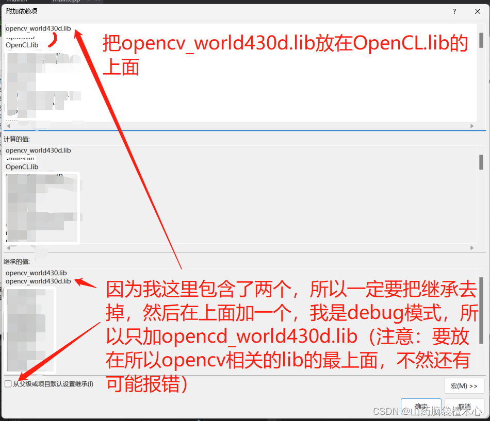The width and height of the screenshot is (490, 421).
Task: Click left scroll arrow of top edit box
Action: point(8,126)
